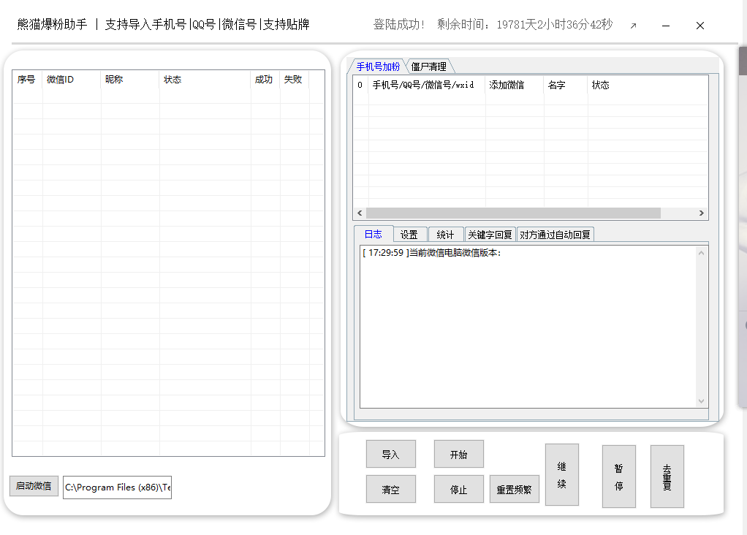Click the 0 count column header
The width and height of the screenshot is (747, 535).
point(360,86)
